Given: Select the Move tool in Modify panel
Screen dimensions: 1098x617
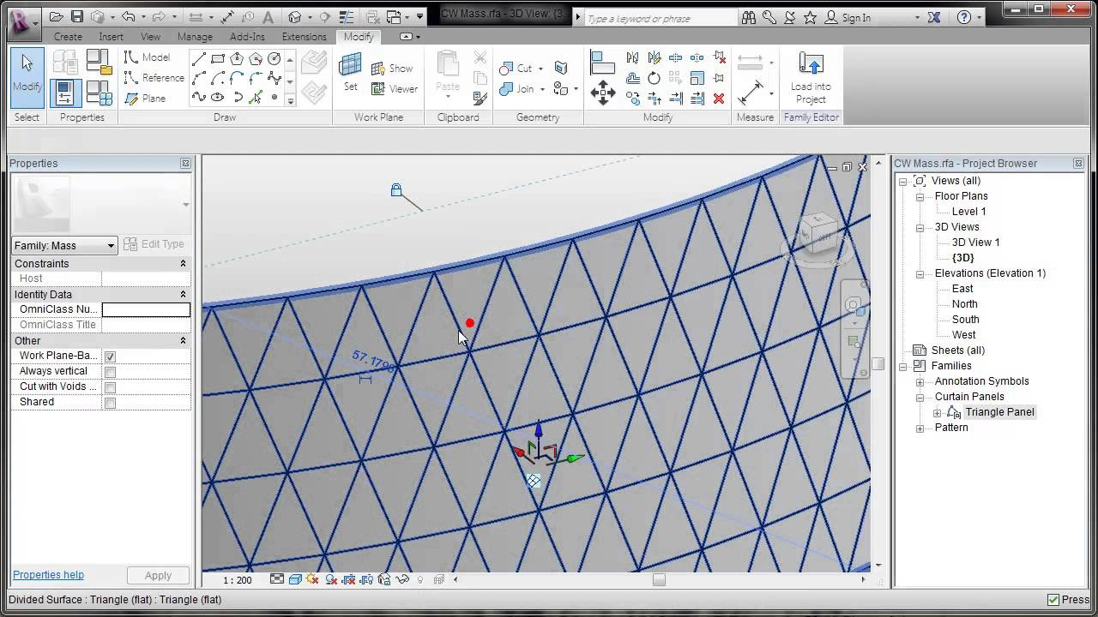Looking at the screenshot, I should point(603,93).
